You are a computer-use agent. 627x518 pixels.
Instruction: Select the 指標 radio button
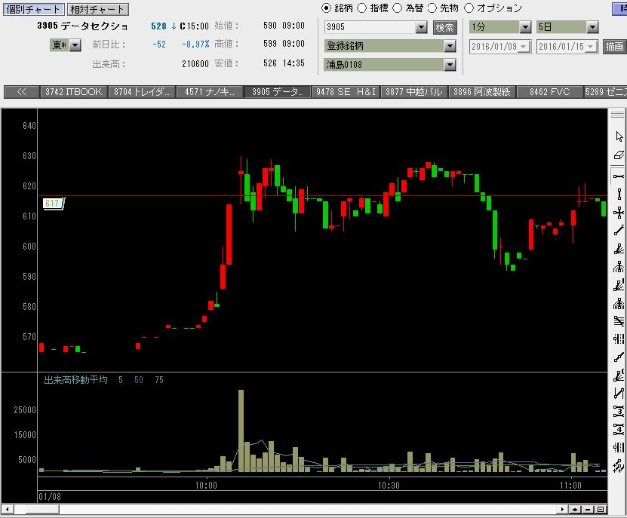point(361,8)
